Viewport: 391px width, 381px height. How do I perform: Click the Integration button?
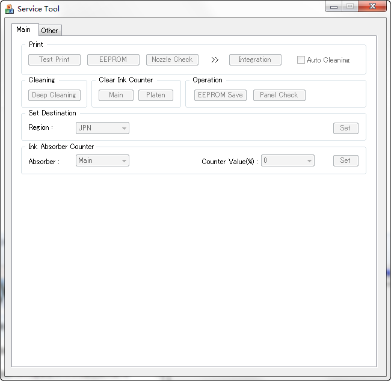(255, 60)
